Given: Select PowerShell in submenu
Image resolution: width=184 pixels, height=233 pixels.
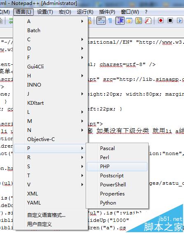Looking at the screenshot, I should 117,185.
